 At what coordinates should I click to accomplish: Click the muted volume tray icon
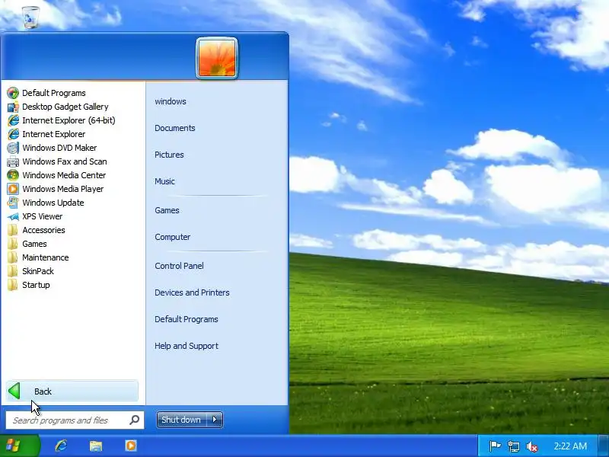click(x=531, y=446)
